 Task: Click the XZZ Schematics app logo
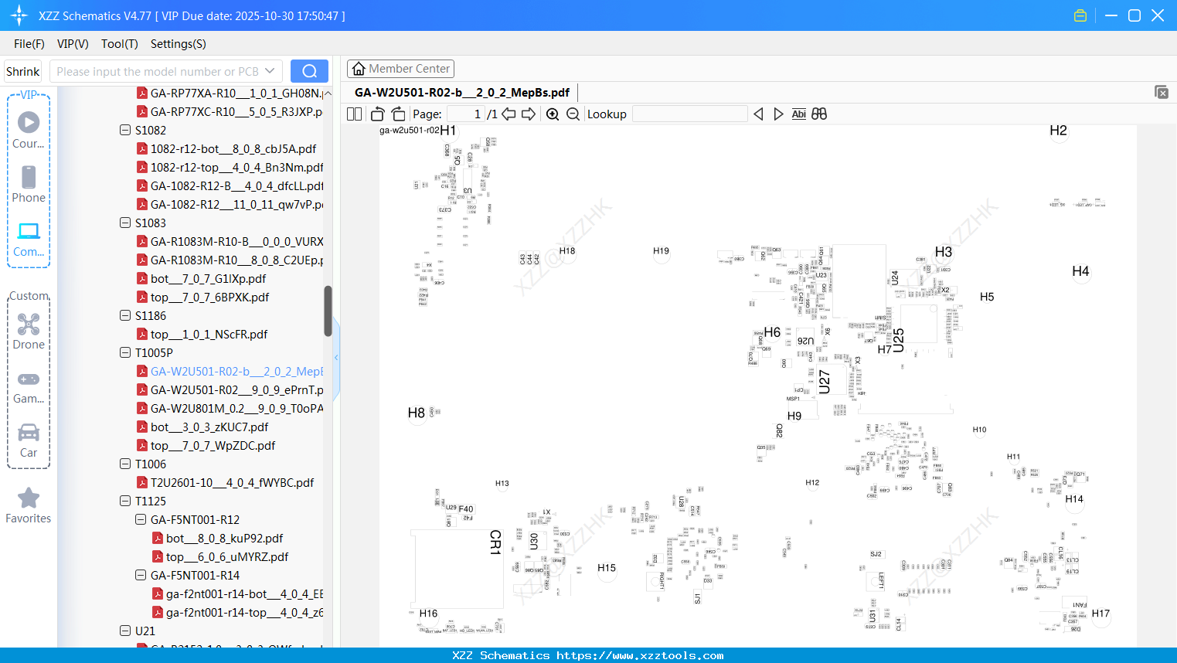19,15
